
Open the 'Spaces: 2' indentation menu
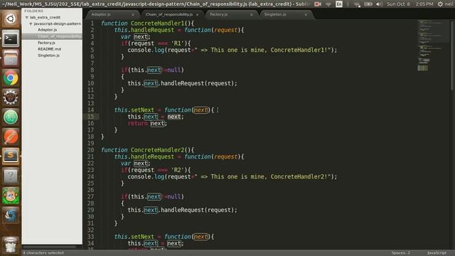tap(400, 253)
